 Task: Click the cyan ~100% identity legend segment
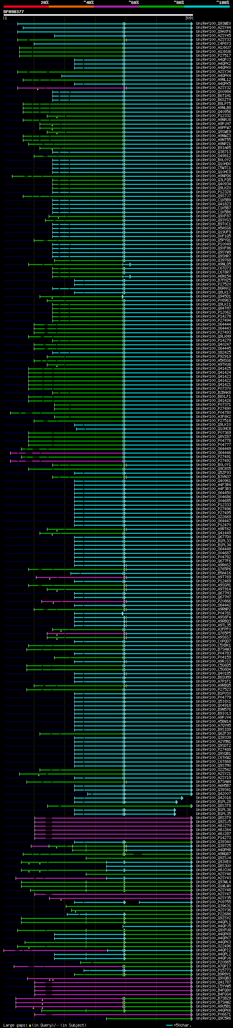point(207,7)
